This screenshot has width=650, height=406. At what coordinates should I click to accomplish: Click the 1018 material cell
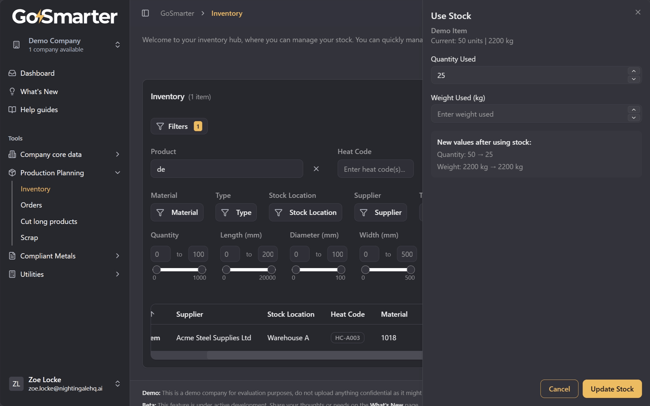(389, 338)
